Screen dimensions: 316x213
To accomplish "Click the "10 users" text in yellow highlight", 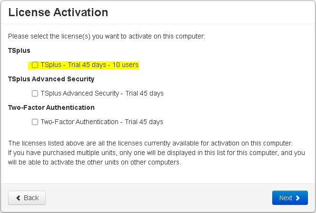I will (123, 65).
